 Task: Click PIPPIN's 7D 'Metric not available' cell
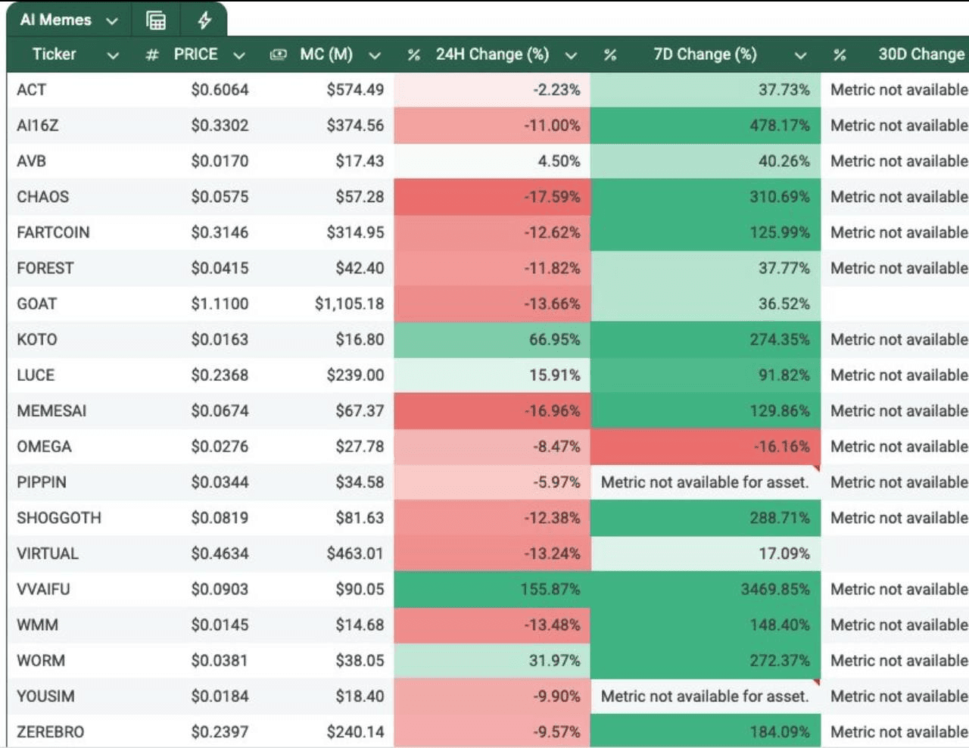coord(705,482)
